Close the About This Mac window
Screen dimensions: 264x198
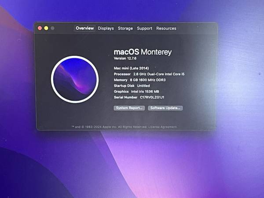pos(40,28)
